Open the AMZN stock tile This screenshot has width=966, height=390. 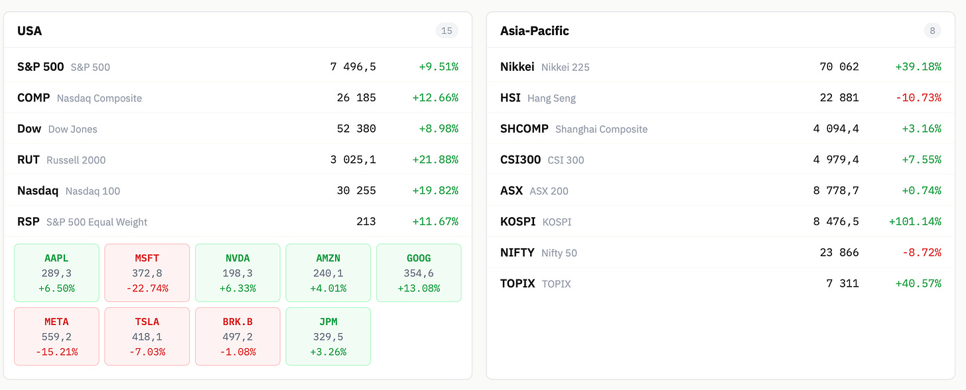(328, 273)
